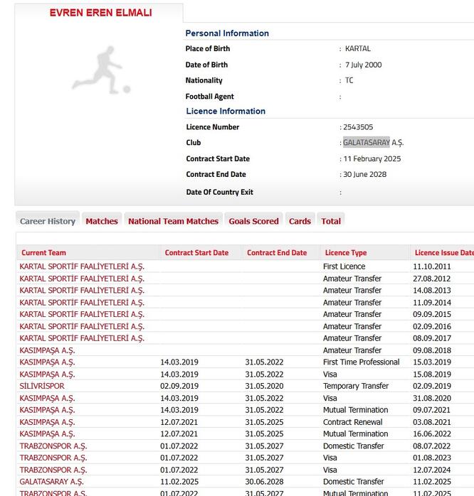Click licence number 2543505
The height and width of the screenshot is (496, 474).
coord(358,127)
